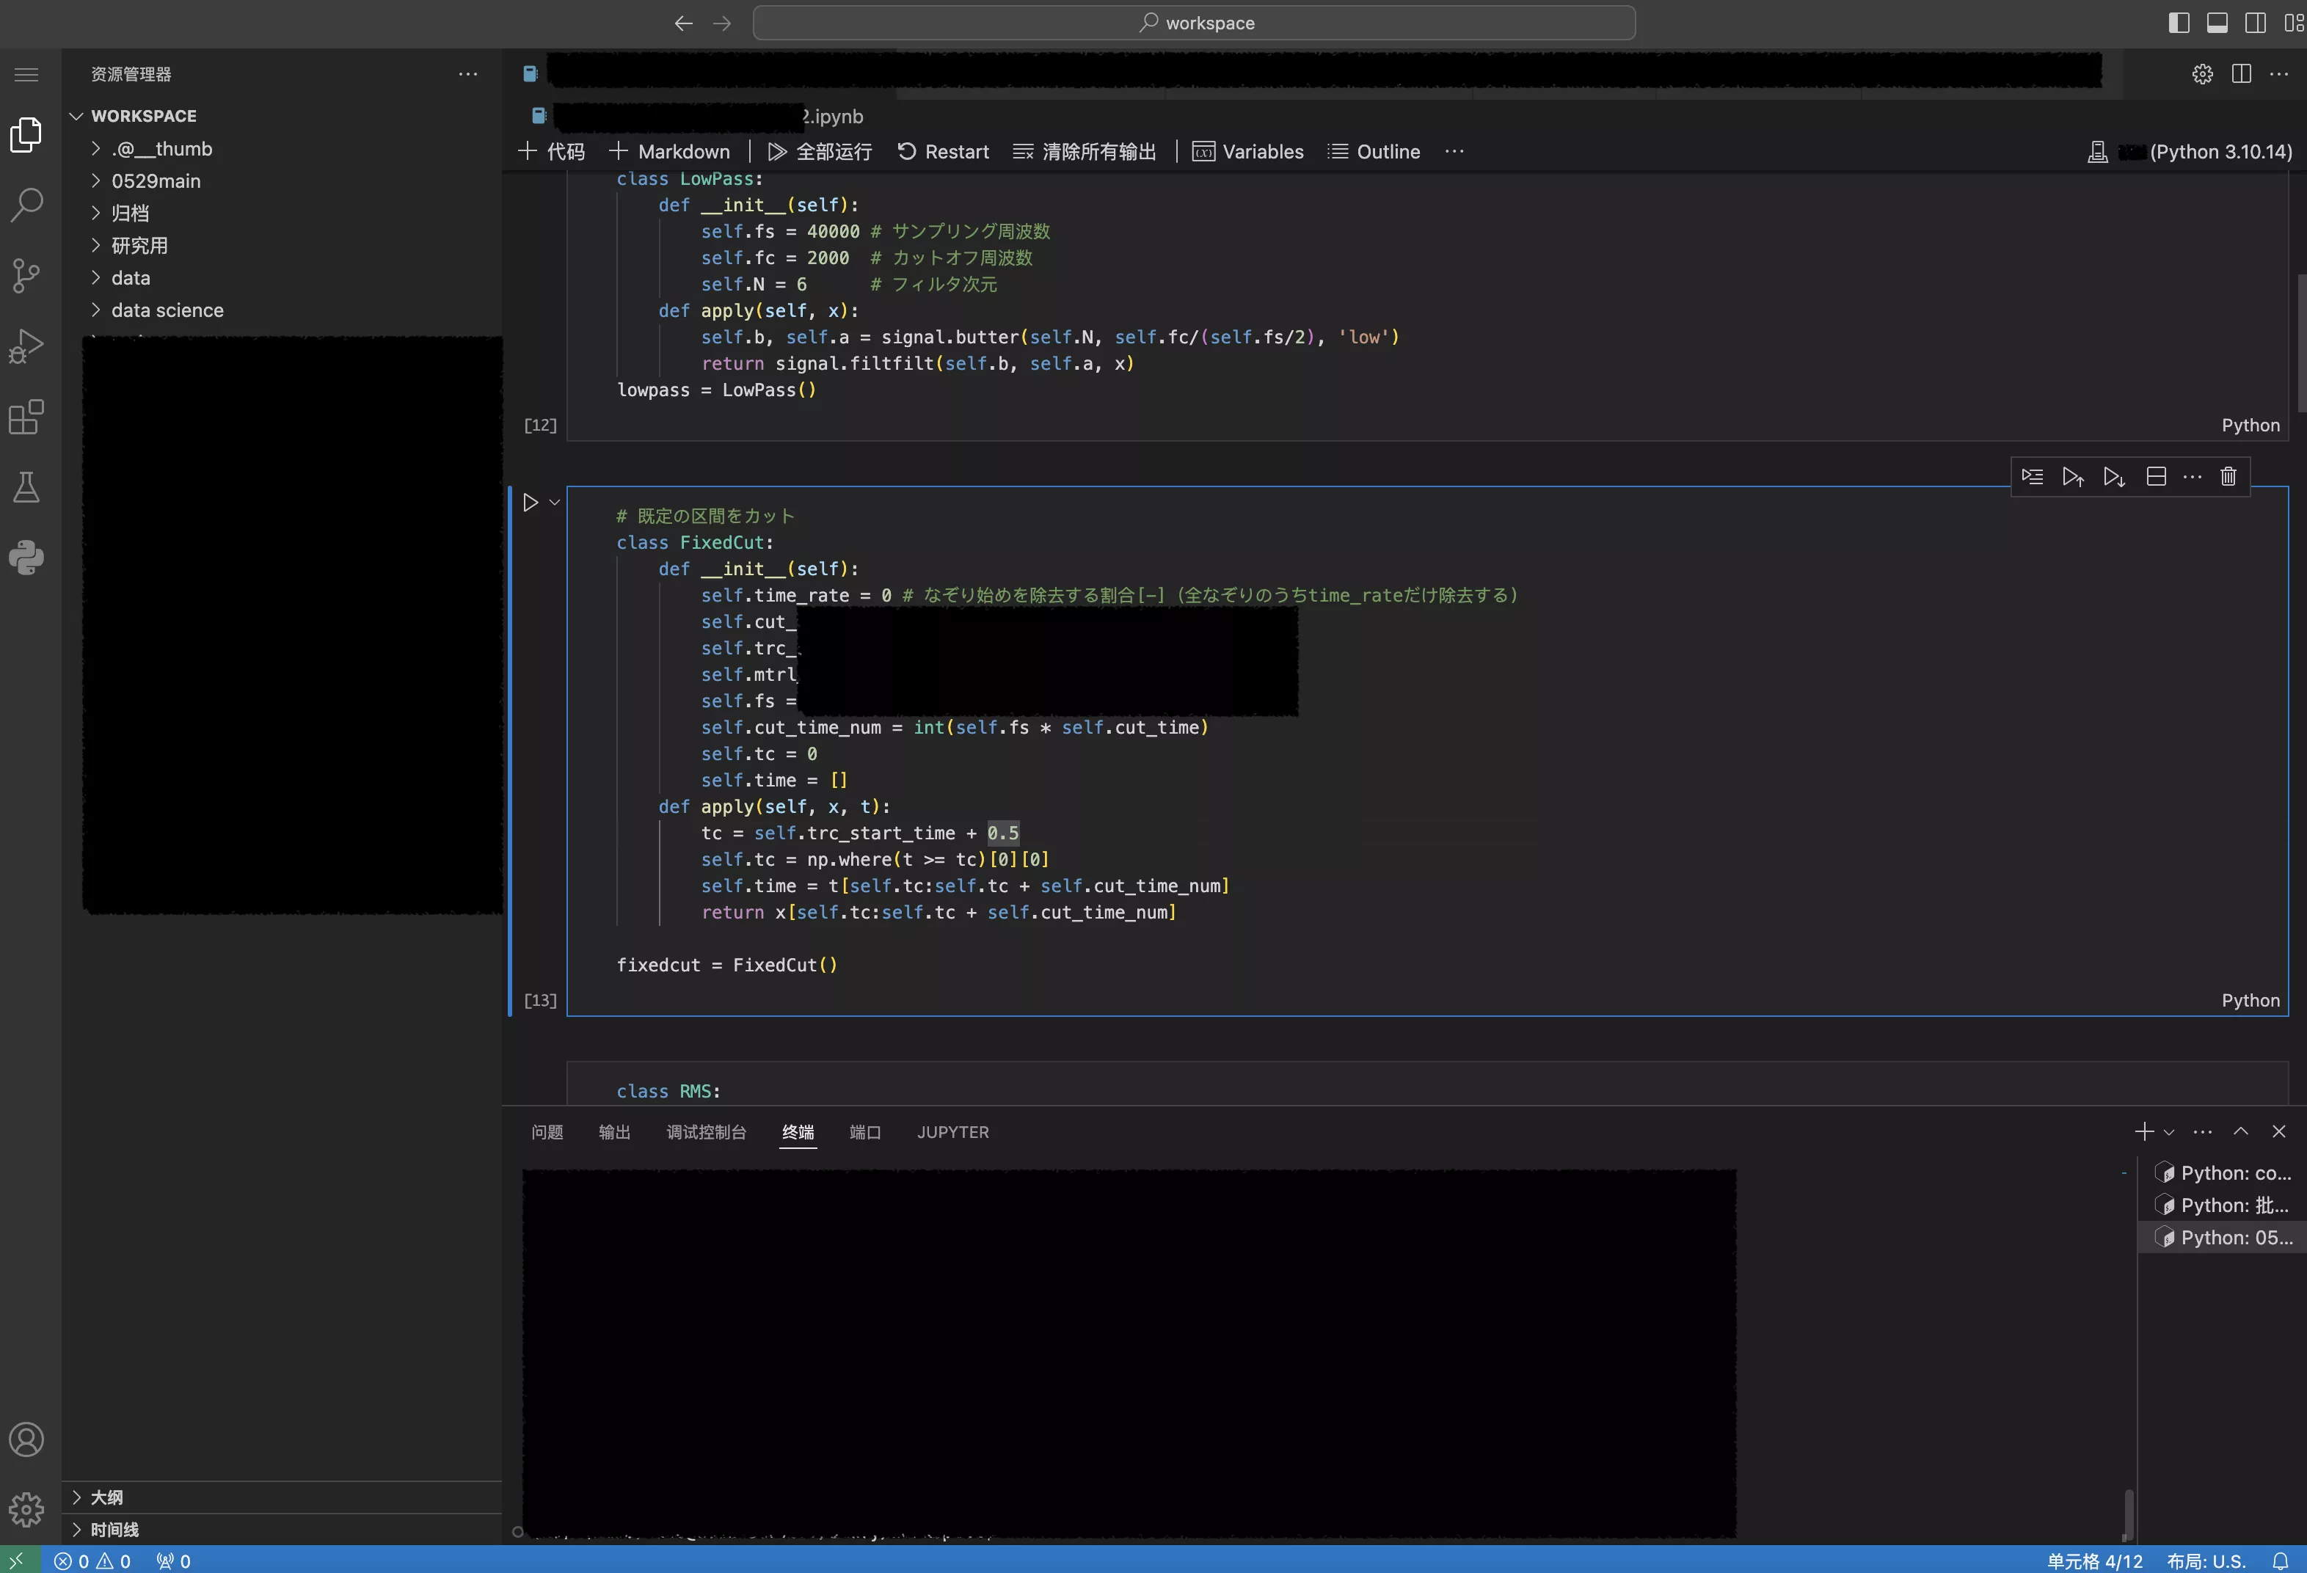This screenshot has width=2307, height=1573.
Task: Open cell toolbar more actions
Action: point(2192,476)
